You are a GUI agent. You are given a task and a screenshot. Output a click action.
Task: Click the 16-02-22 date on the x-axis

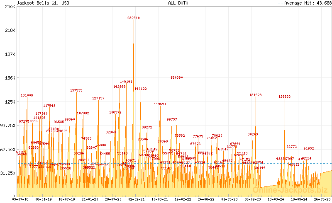(182, 199)
